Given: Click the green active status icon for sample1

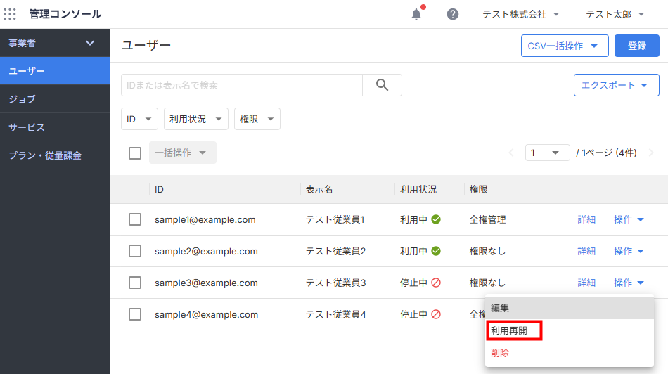Looking at the screenshot, I should [436, 219].
